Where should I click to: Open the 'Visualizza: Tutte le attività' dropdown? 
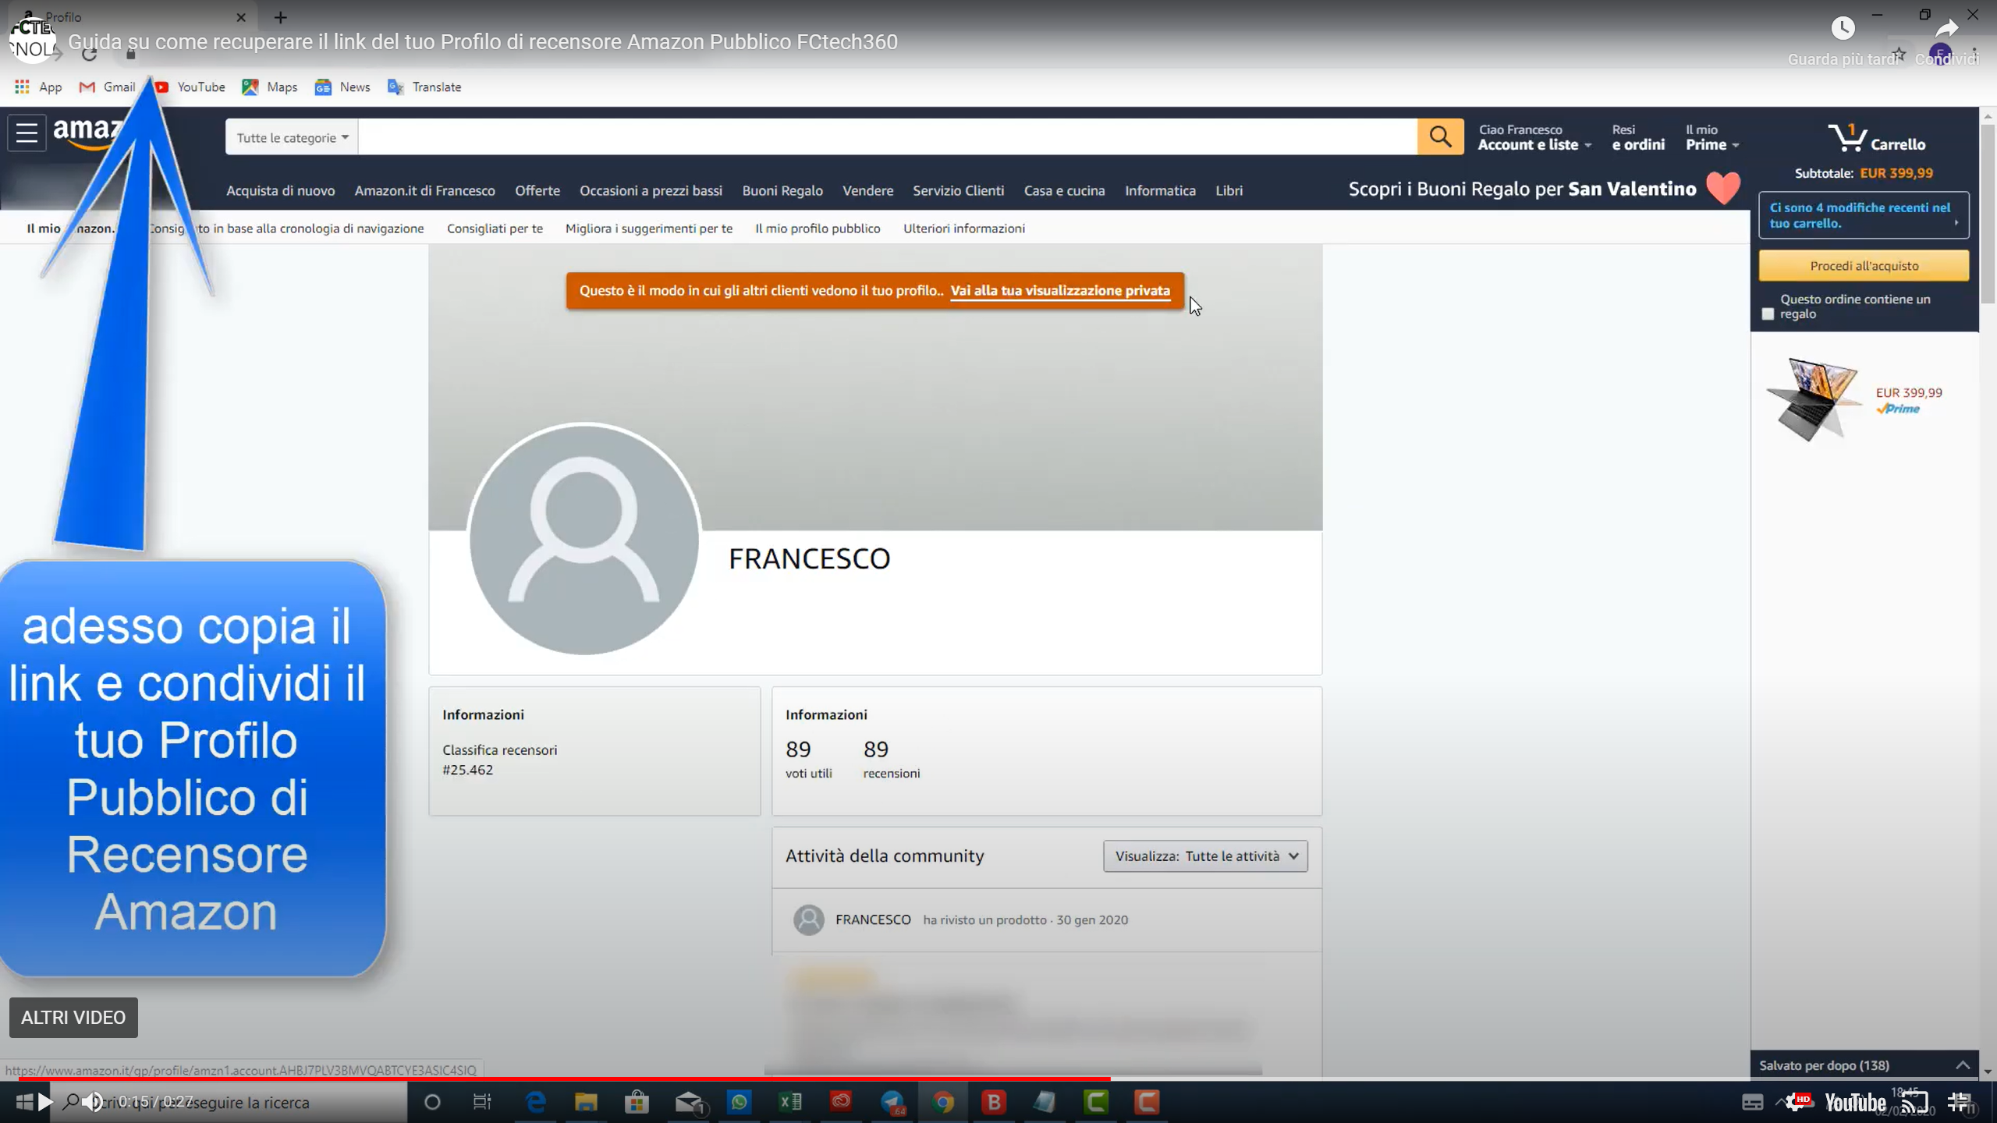point(1205,856)
